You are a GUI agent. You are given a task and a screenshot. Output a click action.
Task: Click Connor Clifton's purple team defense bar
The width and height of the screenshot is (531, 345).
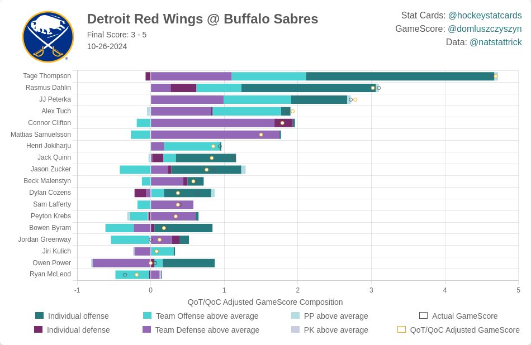coord(212,123)
